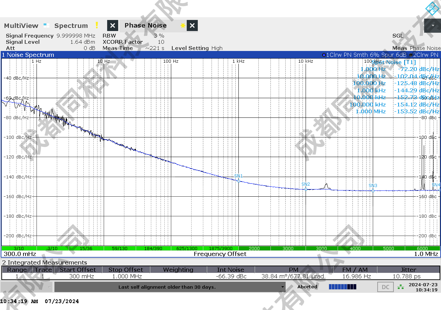Open the MultiView tab
The image size is (441, 310).
21,26
